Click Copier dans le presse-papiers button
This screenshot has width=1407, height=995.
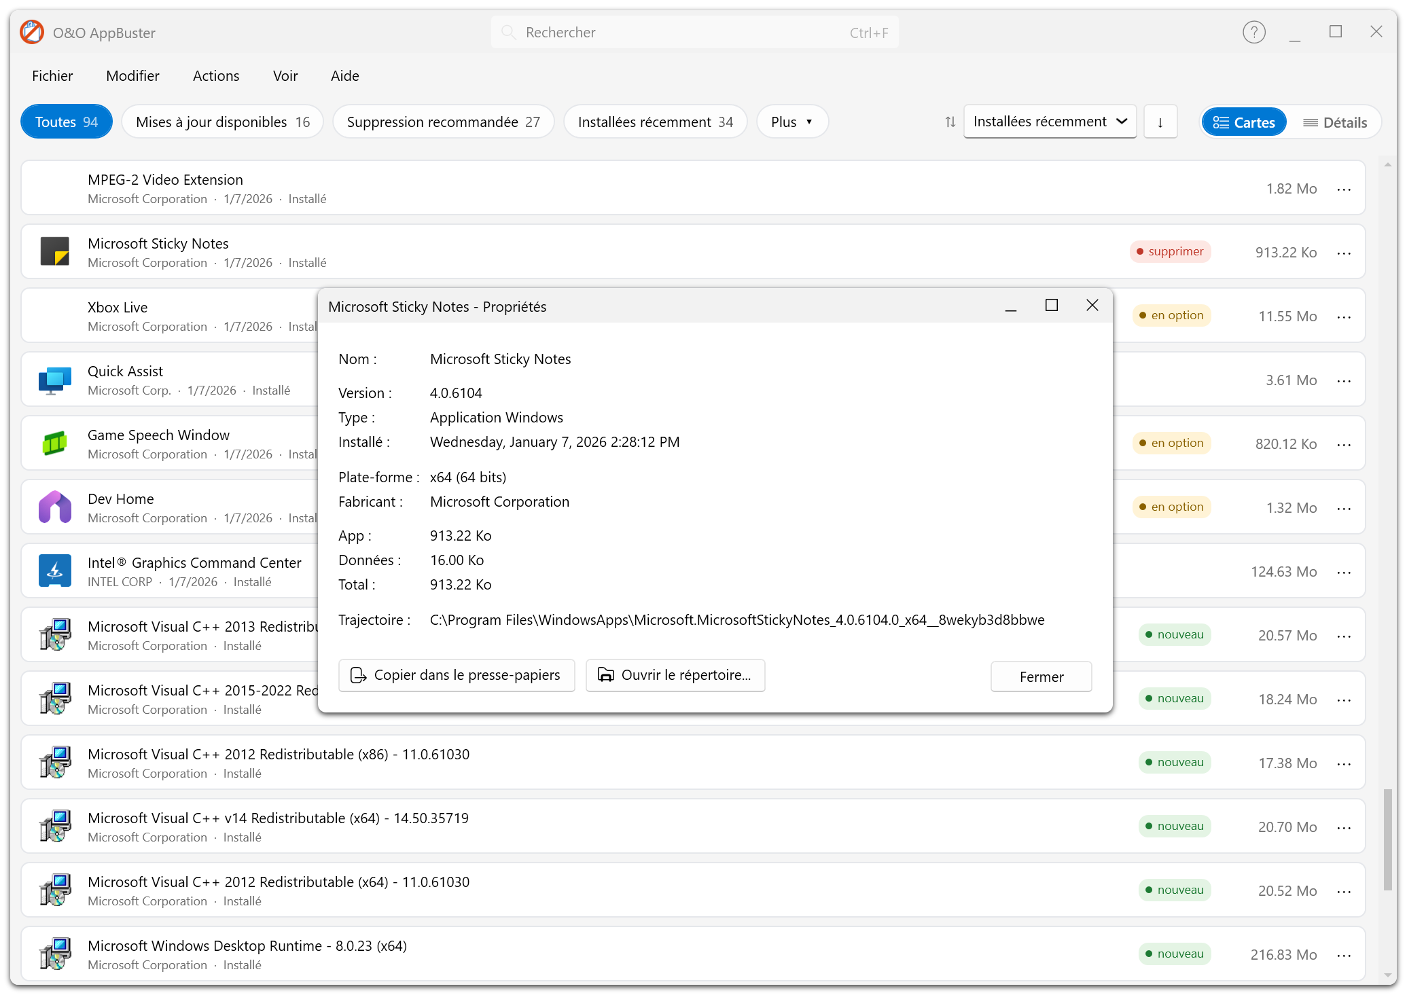point(457,675)
